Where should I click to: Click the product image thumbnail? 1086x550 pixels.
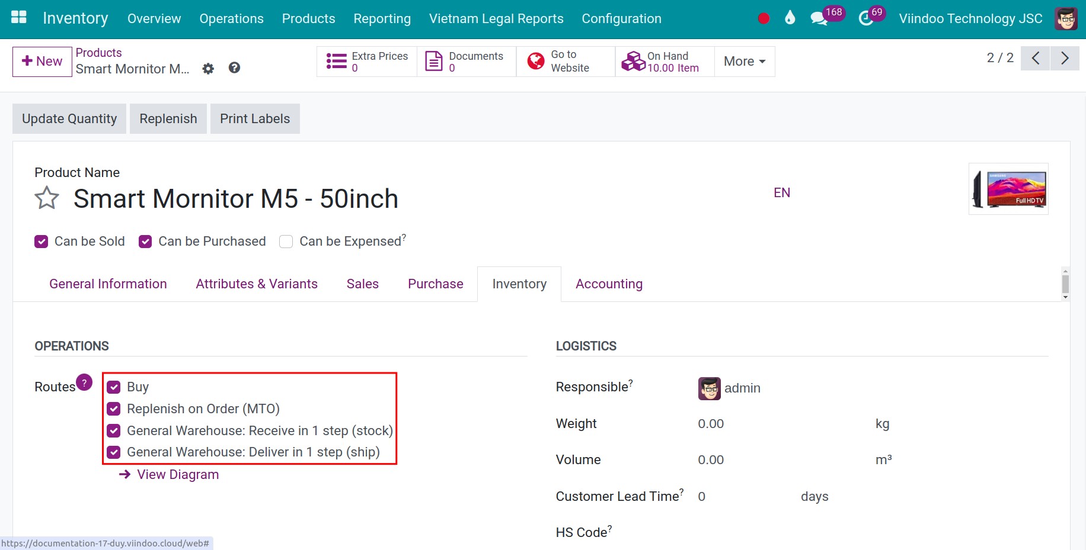(x=1008, y=189)
